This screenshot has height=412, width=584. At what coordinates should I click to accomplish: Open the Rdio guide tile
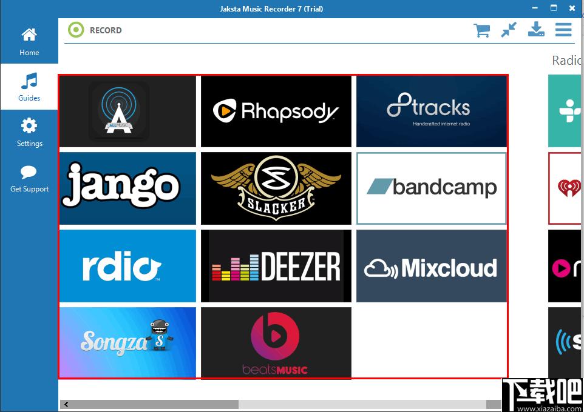(x=127, y=266)
